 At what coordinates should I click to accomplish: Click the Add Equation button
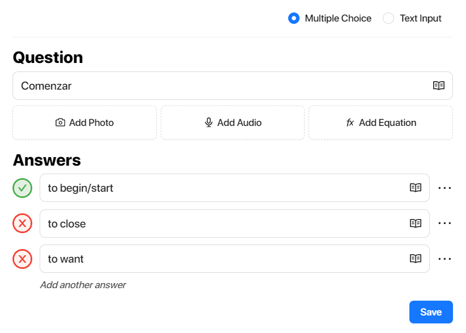tap(381, 123)
